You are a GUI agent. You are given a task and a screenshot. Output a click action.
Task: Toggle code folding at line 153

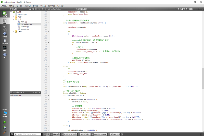click(x=49, y=23)
